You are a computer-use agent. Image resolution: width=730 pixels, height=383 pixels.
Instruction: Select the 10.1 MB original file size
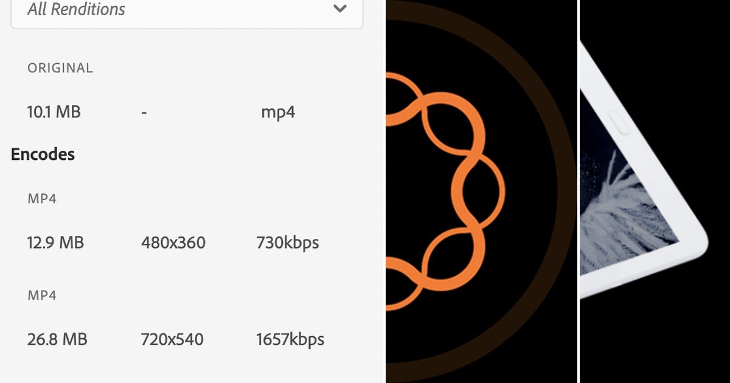54,112
